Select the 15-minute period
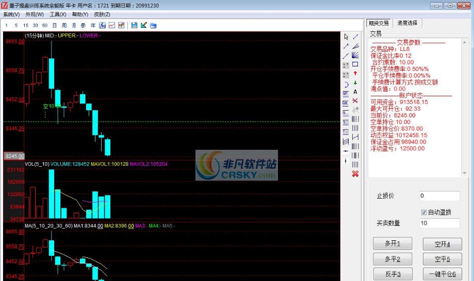This screenshot has height=281, width=474. point(26,26)
